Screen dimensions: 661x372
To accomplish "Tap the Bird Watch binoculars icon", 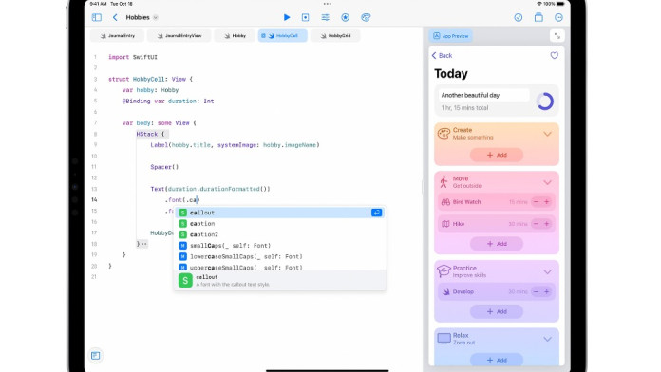I will 445,202.
